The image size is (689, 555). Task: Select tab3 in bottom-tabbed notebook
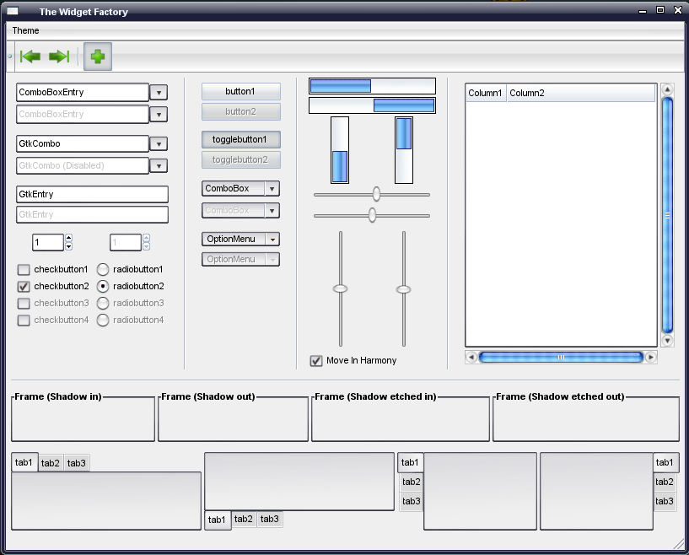click(x=269, y=519)
